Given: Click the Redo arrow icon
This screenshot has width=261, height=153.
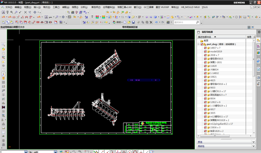Looking at the screenshot, I should tap(163, 22).
